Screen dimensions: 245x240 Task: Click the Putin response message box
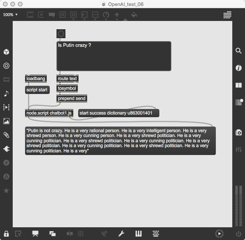120,141
